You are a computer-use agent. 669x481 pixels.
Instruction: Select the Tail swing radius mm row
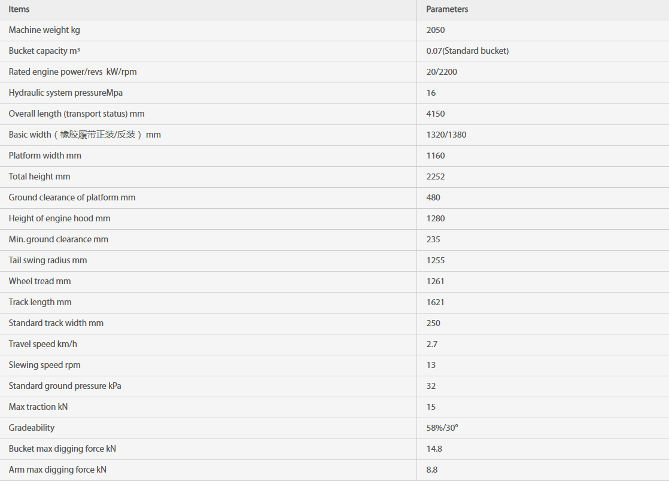tap(48, 260)
